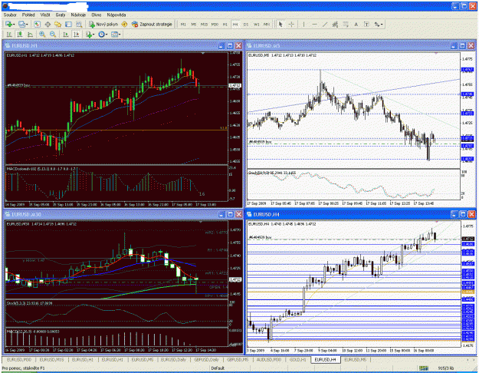Select the text label T tool
The height and width of the screenshot is (373, 479).
point(366,24)
